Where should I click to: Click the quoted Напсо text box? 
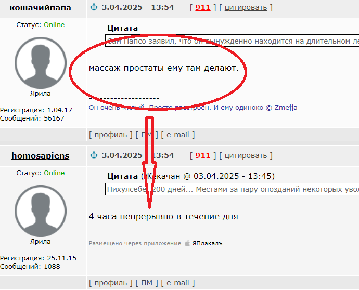pyautogui.click(x=232, y=41)
